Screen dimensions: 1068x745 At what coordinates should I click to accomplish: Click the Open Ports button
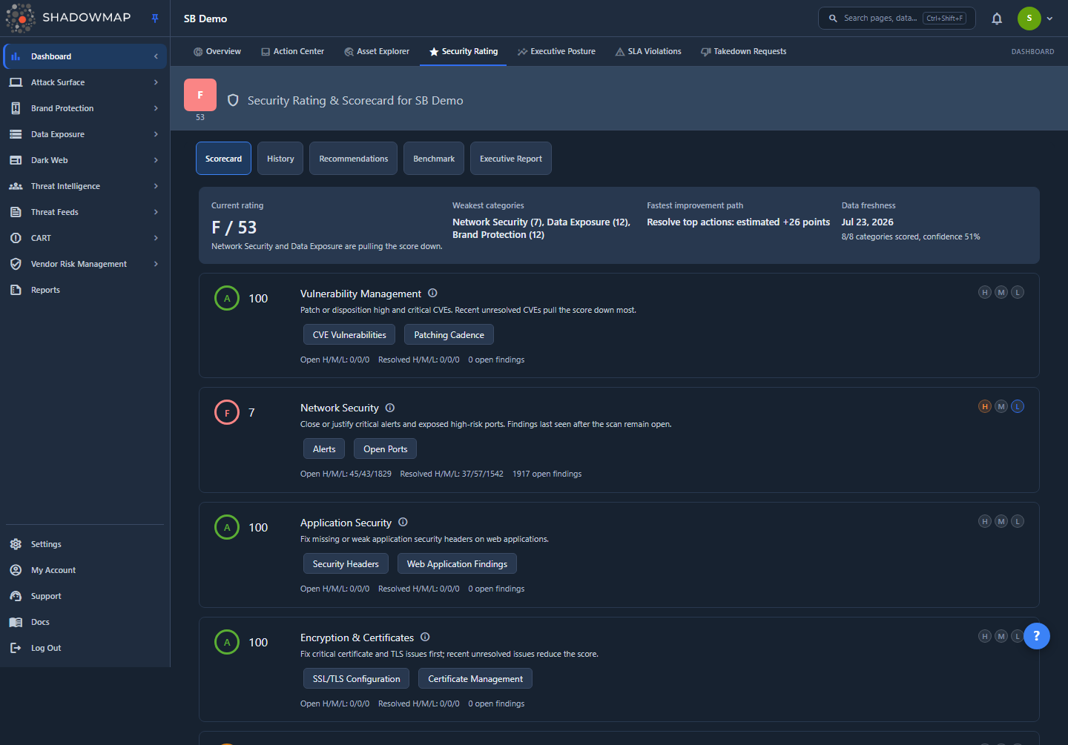point(386,449)
